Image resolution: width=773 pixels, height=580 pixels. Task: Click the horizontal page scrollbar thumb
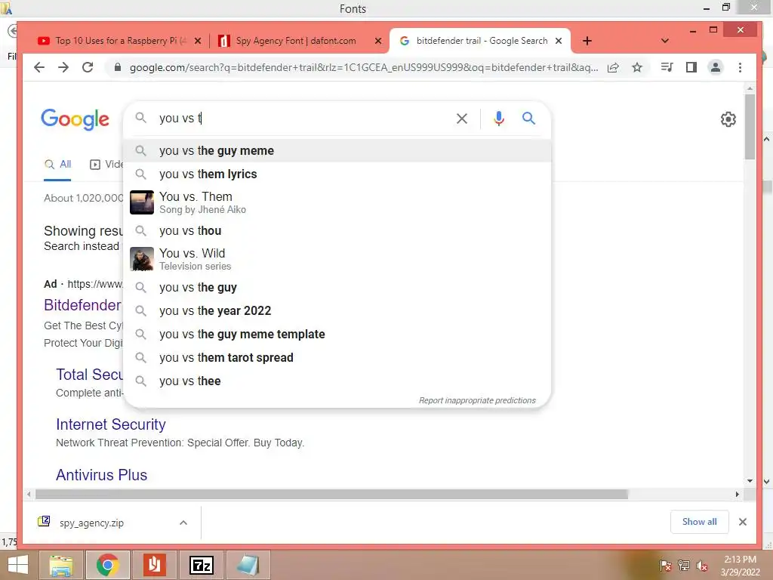click(332, 494)
